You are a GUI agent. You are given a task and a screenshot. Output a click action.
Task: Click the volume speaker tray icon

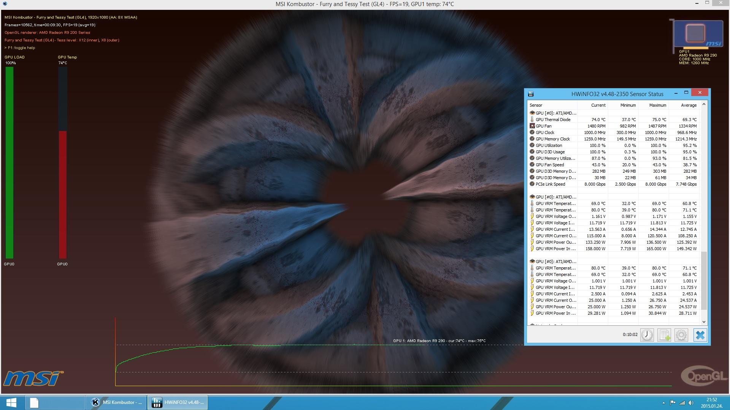[691, 403]
